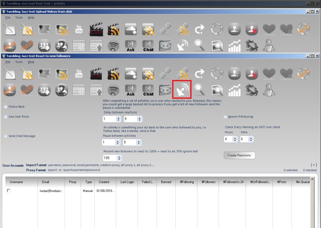Click like heart icon in React window
This screenshot has width=321, height=228.
(269, 73)
